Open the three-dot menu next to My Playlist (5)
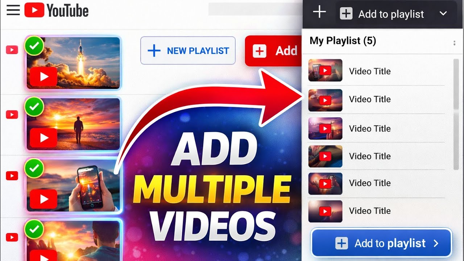This screenshot has height=261, width=464. click(x=454, y=43)
